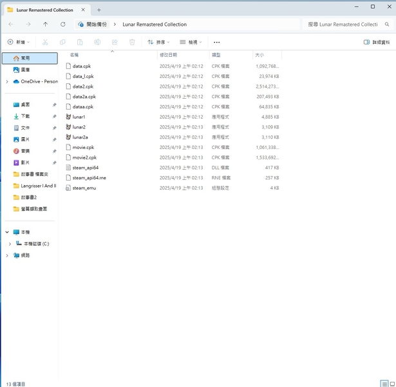Toggle the Details pane button
This screenshot has width=396, height=387.
click(377, 42)
